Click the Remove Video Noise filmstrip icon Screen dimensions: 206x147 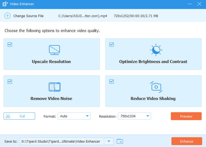pos(54,87)
